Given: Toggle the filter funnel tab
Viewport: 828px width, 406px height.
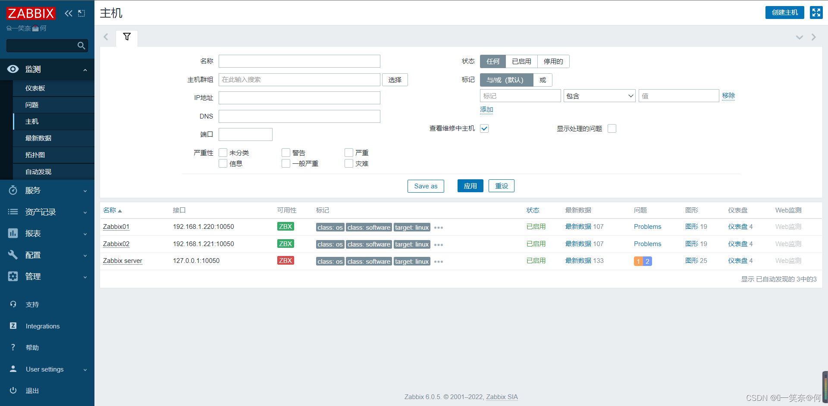Looking at the screenshot, I should 127,37.
